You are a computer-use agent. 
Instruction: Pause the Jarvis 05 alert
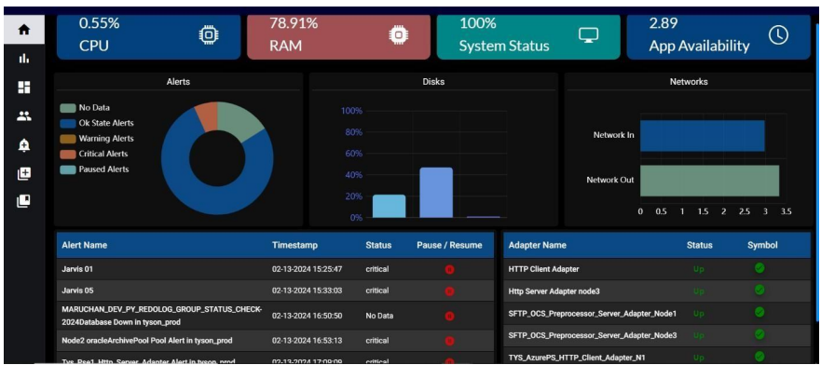[449, 291]
